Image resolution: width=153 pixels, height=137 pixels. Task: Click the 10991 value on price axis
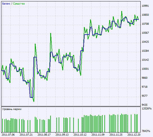pos(145,6)
